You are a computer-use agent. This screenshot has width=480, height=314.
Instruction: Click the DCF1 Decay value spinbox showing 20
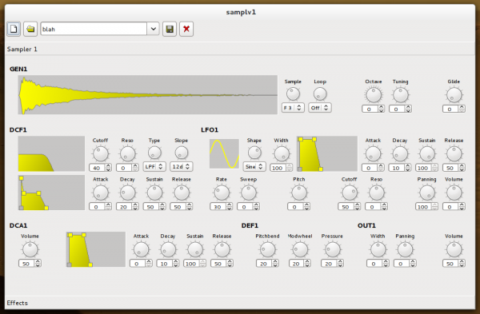pos(127,207)
